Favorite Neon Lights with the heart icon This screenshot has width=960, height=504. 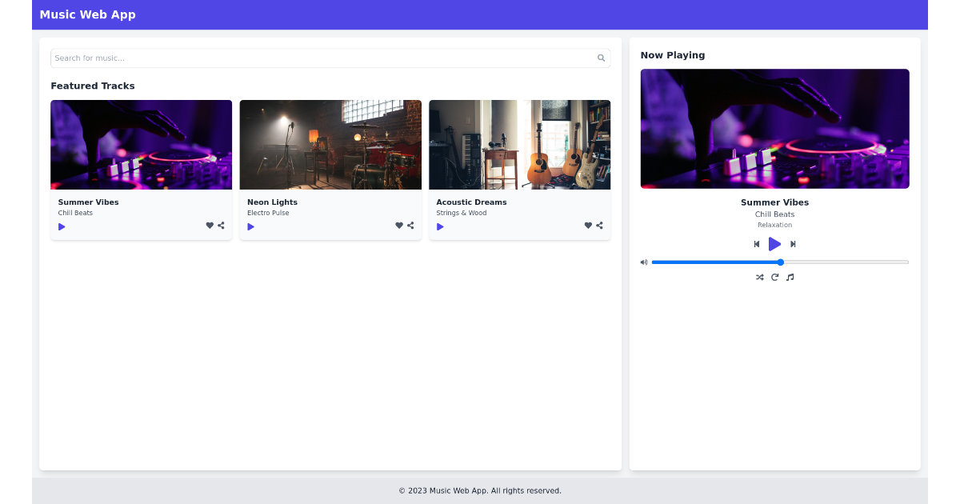point(398,226)
